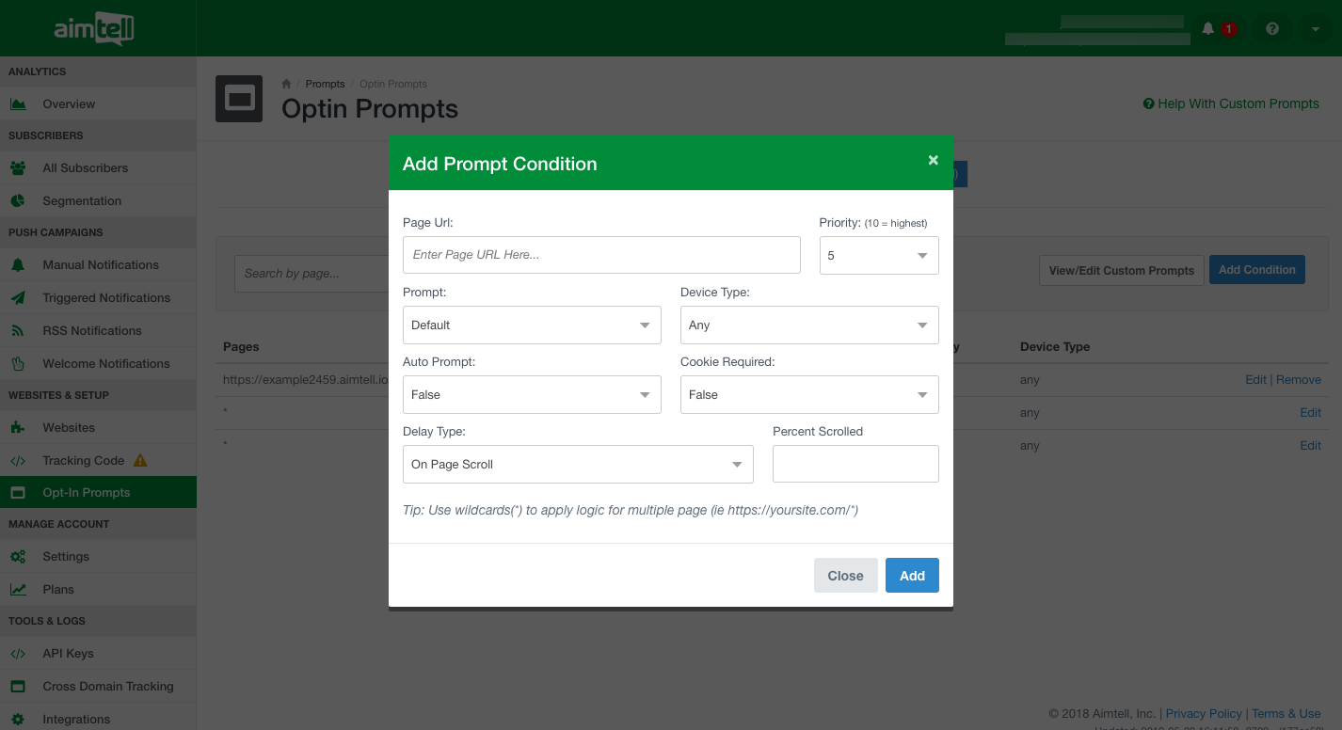Click the Close button in the dialog

point(845,576)
